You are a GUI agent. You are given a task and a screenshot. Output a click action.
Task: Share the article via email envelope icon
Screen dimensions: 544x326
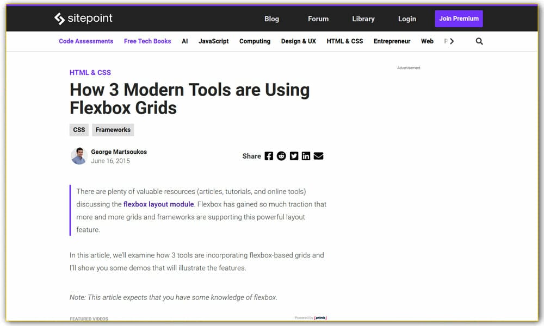click(x=318, y=156)
